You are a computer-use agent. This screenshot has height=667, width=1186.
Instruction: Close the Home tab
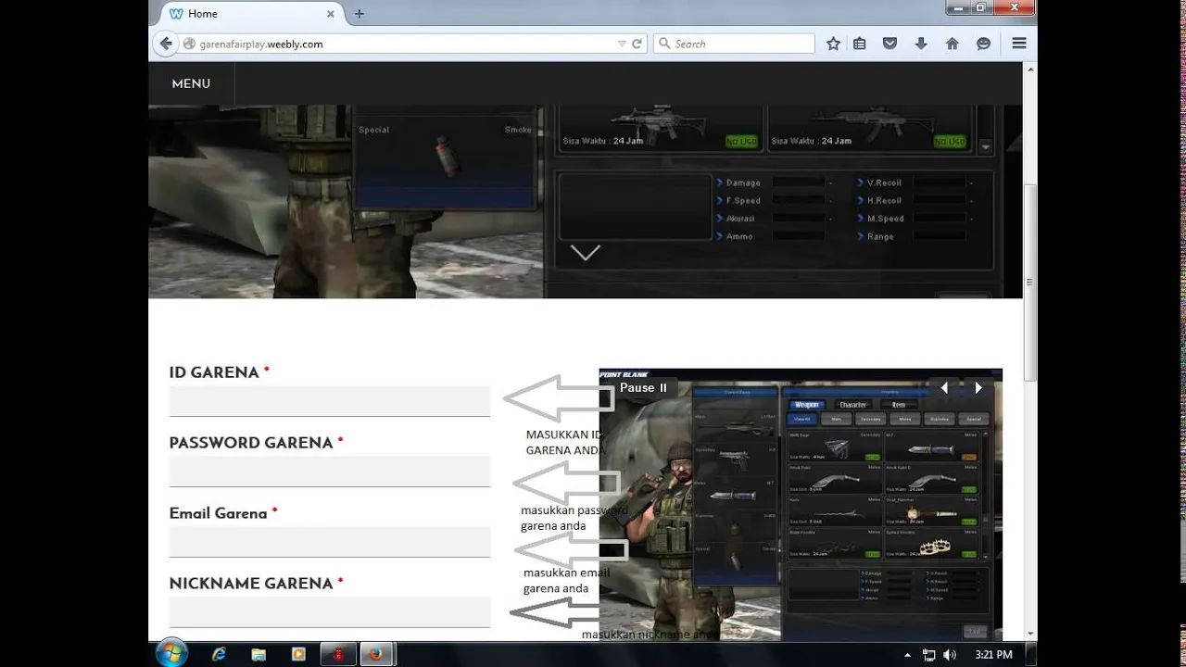(331, 14)
